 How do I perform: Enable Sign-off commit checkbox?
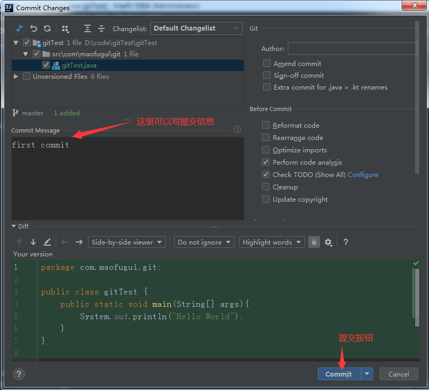267,75
